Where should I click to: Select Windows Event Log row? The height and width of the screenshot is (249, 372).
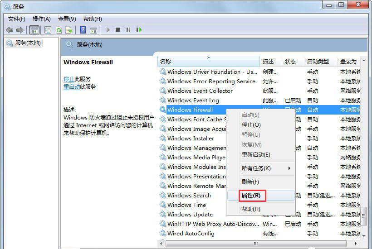tap(259, 100)
